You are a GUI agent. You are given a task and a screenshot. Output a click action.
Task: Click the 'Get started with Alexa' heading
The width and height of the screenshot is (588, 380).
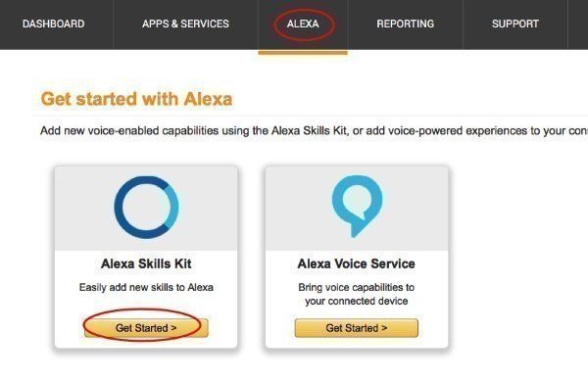[x=136, y=99]
